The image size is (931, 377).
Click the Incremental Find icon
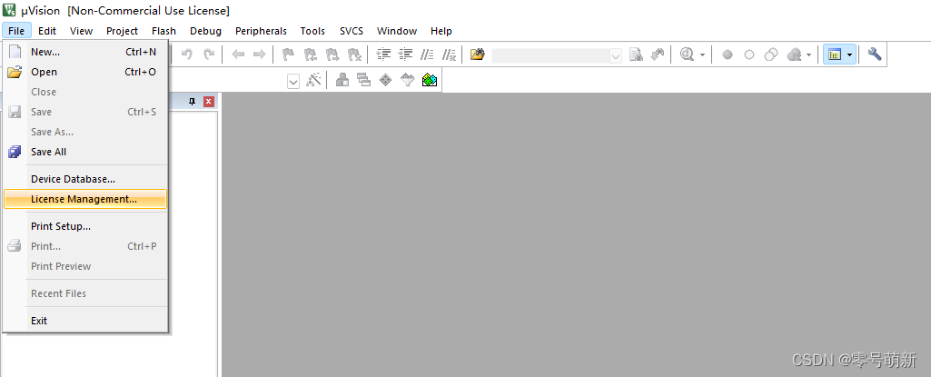coord(658,55)
